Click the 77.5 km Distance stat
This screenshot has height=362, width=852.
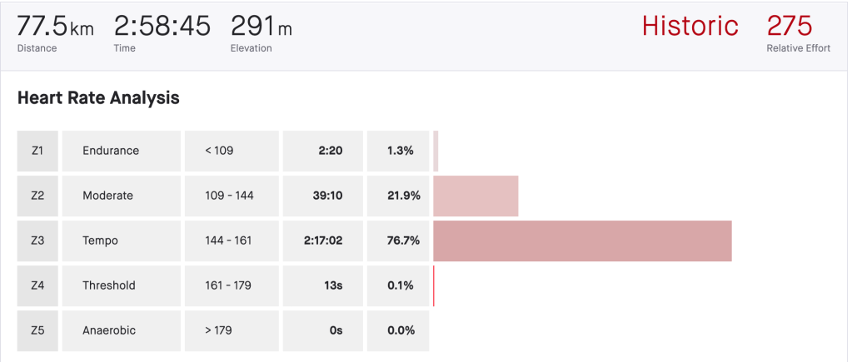[55, 27]
